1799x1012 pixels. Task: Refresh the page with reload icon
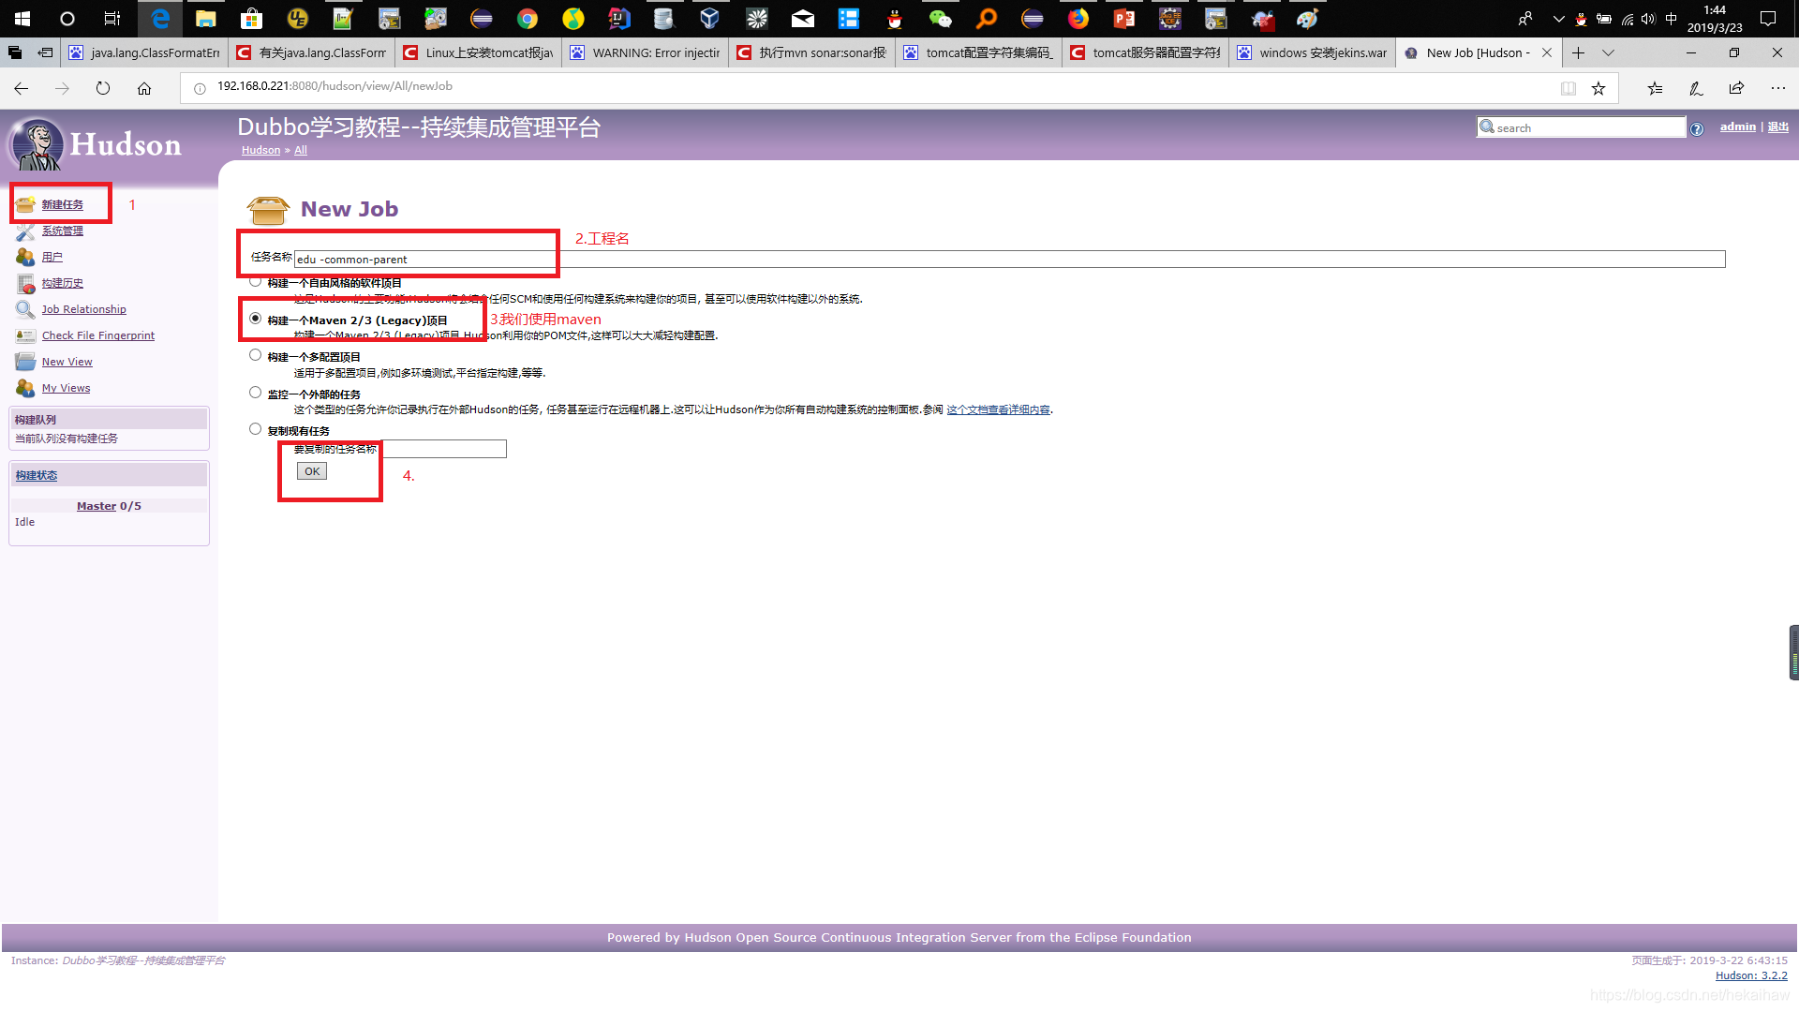coord(103,88)
